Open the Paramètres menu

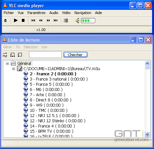click(x=37, y=13)
